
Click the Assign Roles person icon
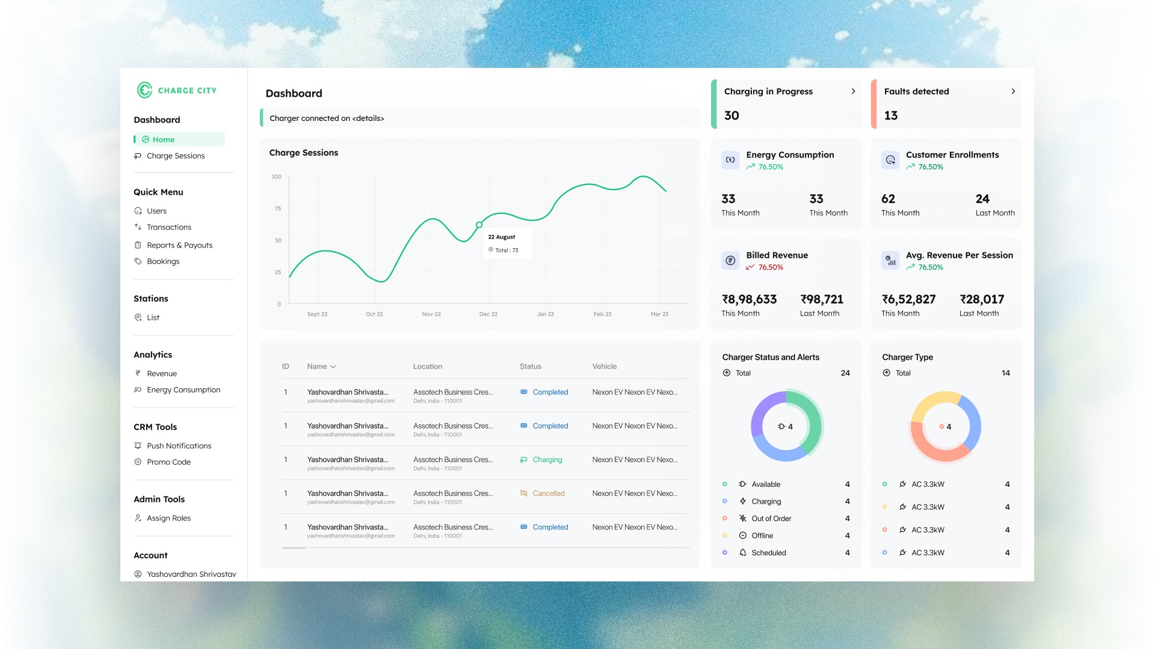(138, 518)
